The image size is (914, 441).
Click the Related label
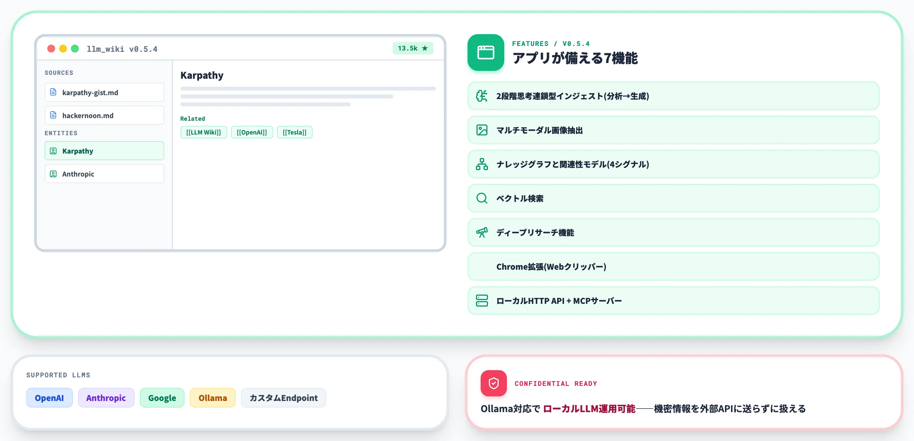click(x=193, y=118)
